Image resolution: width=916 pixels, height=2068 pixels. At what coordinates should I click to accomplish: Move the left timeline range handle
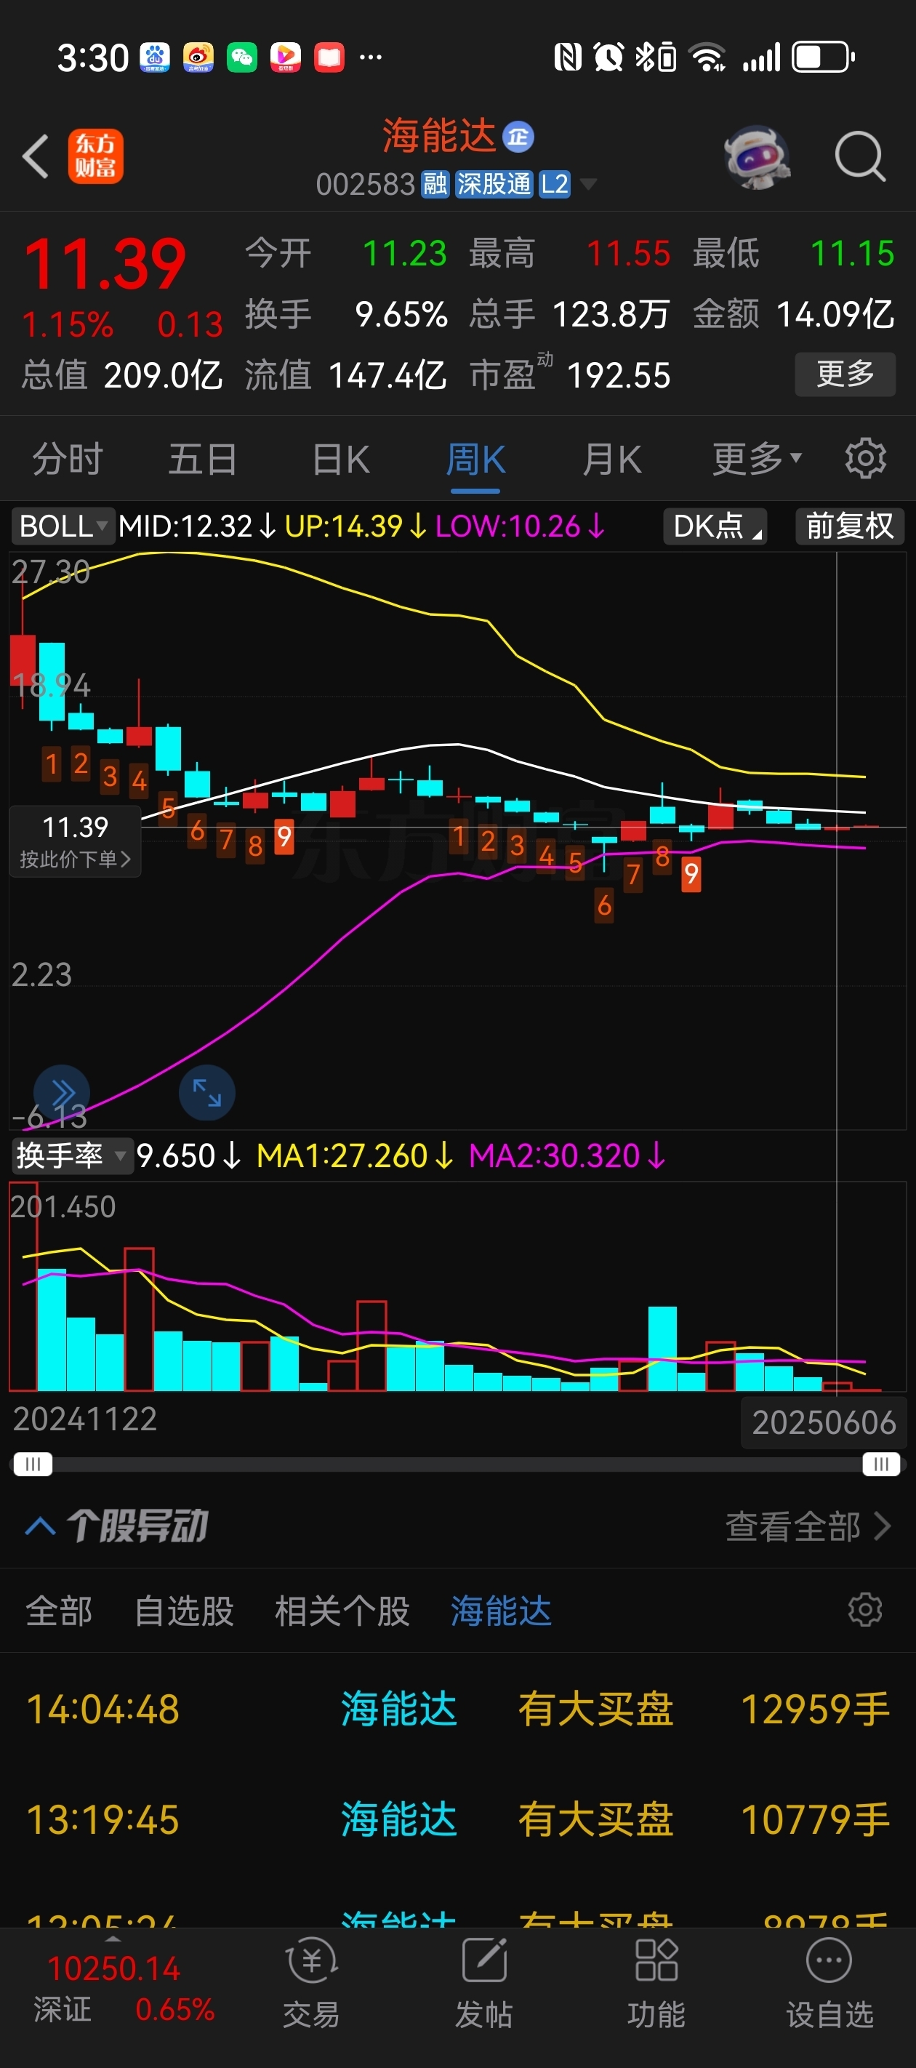33,1464
